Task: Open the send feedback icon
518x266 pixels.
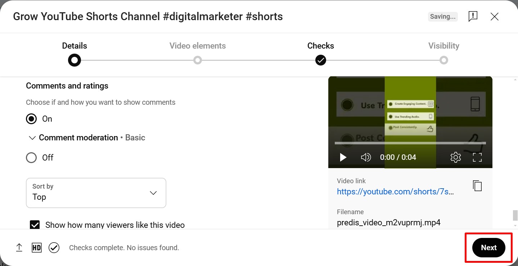Action: 473,16
